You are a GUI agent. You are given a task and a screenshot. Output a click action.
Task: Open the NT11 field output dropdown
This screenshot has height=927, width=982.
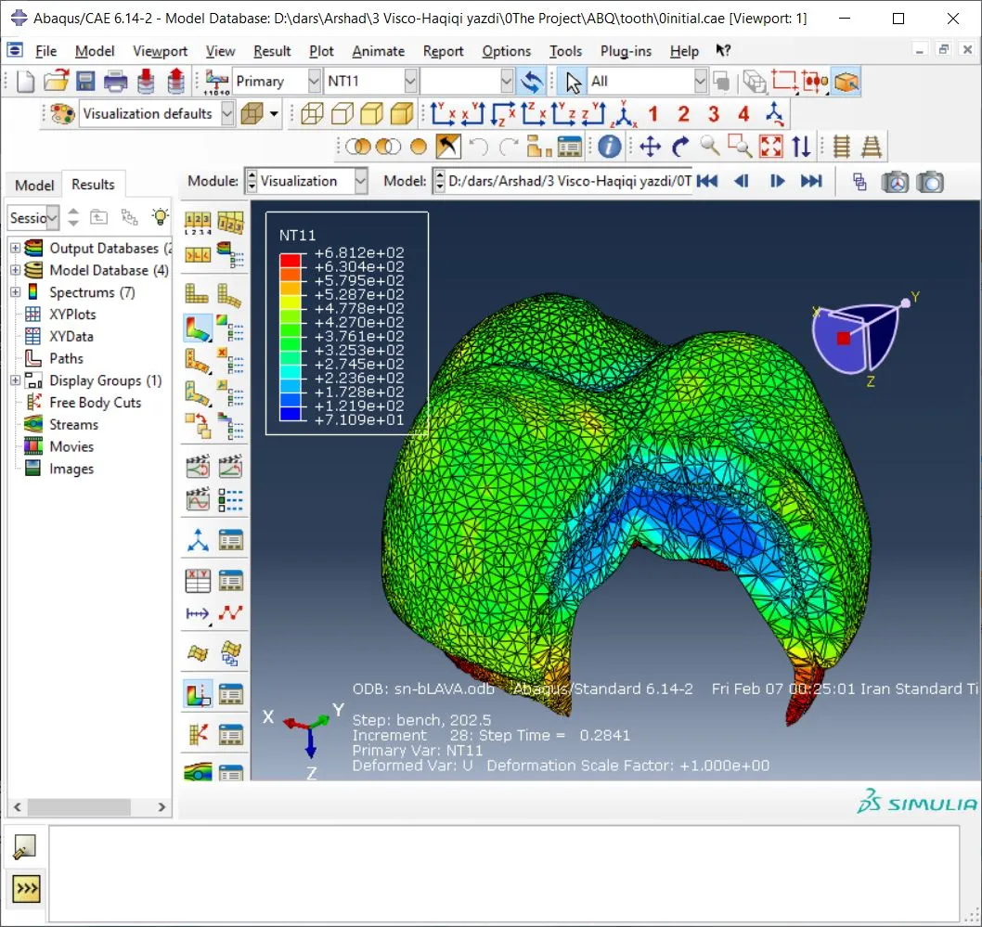410,82
